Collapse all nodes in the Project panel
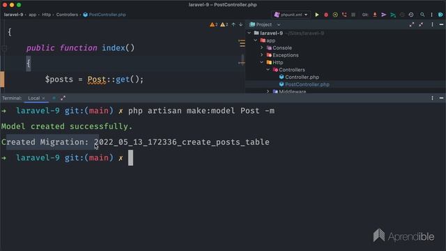The height and width of the screenshot is (251, 446). [x=421, y=25]
